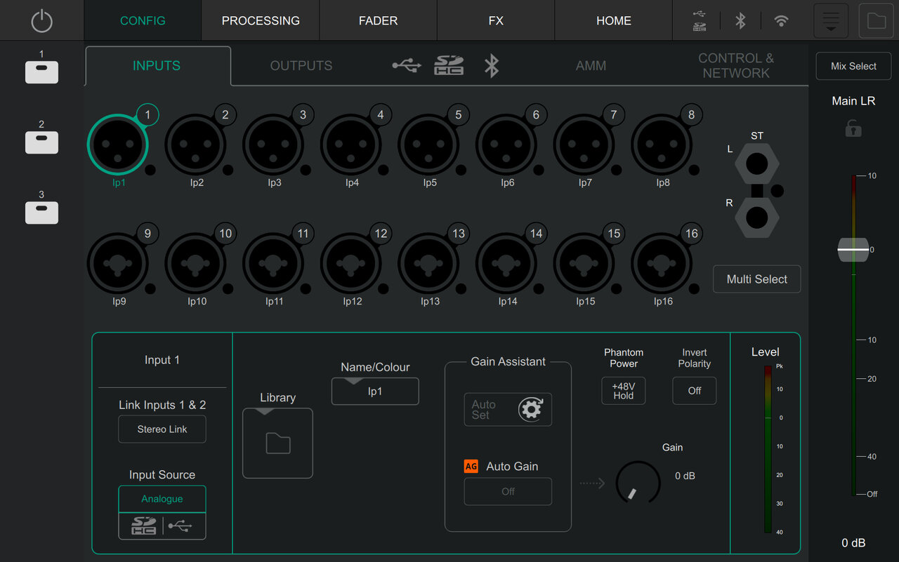Click the Wi-Fi status icon in top bar
This screenshot has width=899, height=562.
781,21
